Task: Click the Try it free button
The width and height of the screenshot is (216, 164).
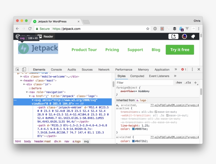Action: click(x=180, y=49)
